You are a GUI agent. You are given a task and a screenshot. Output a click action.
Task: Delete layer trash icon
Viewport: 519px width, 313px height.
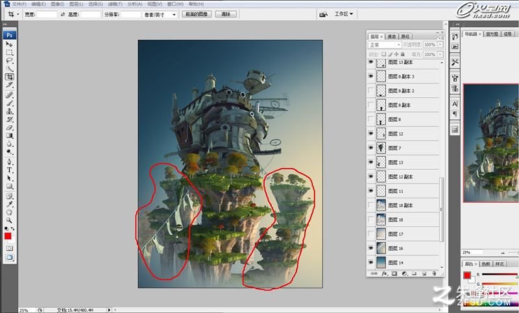[x=434, y=273]
